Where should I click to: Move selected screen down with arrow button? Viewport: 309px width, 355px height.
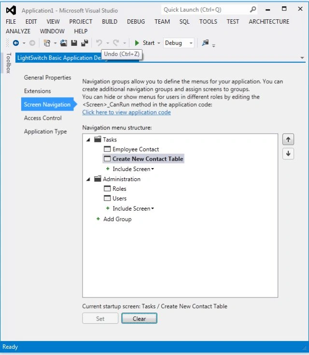[288, 154]
